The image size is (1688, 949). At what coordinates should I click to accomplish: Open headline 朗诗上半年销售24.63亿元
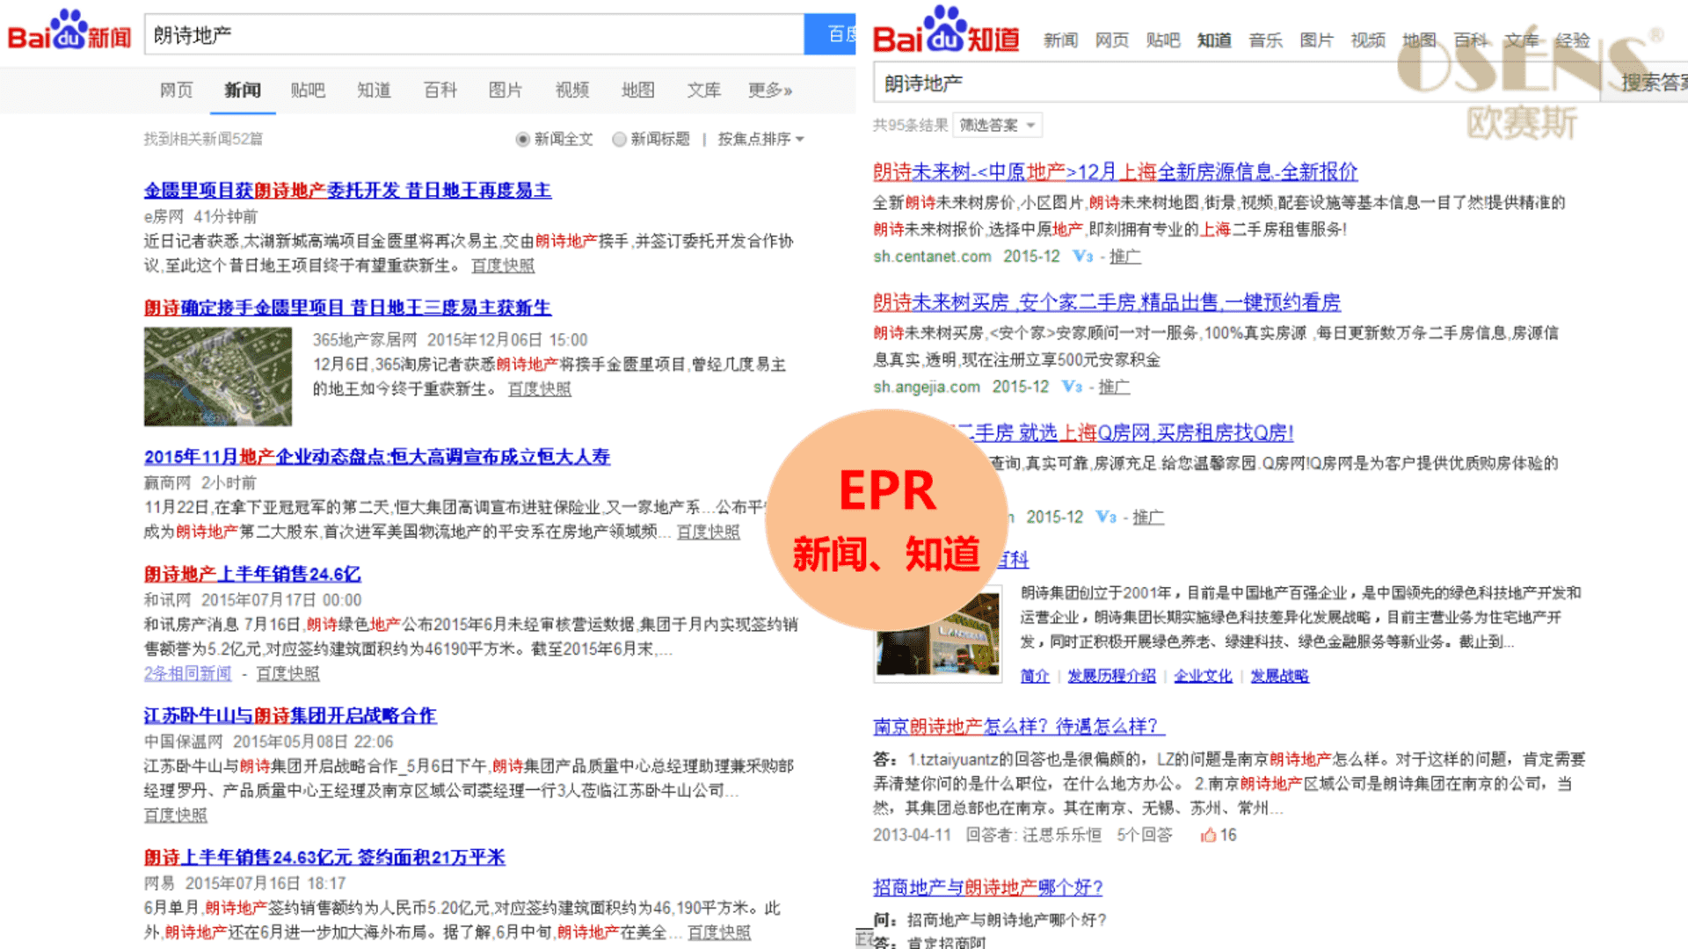(324, 857)
